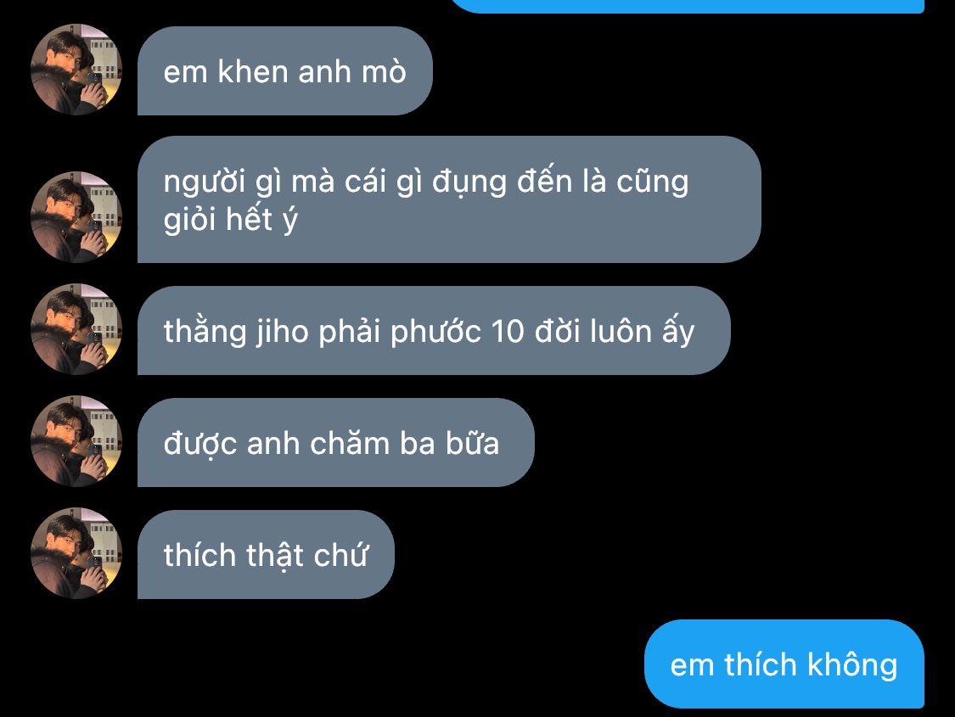Screen dimensions: 955x717
Task: Click the avatar beside "được anh chăm ba bữa"
Action: [76, 441]
